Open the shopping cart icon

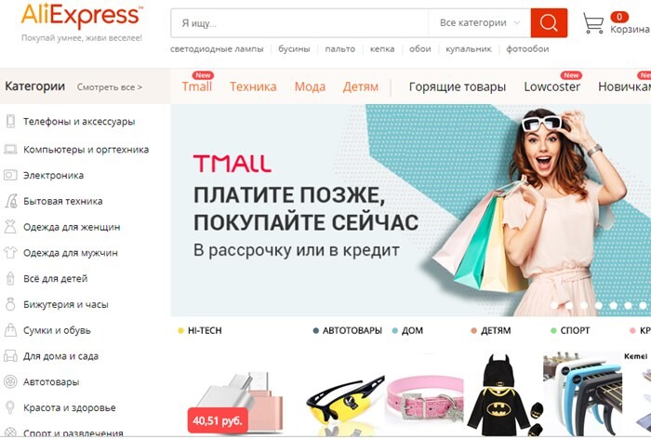pyautogui.click(x=593, y=22)
